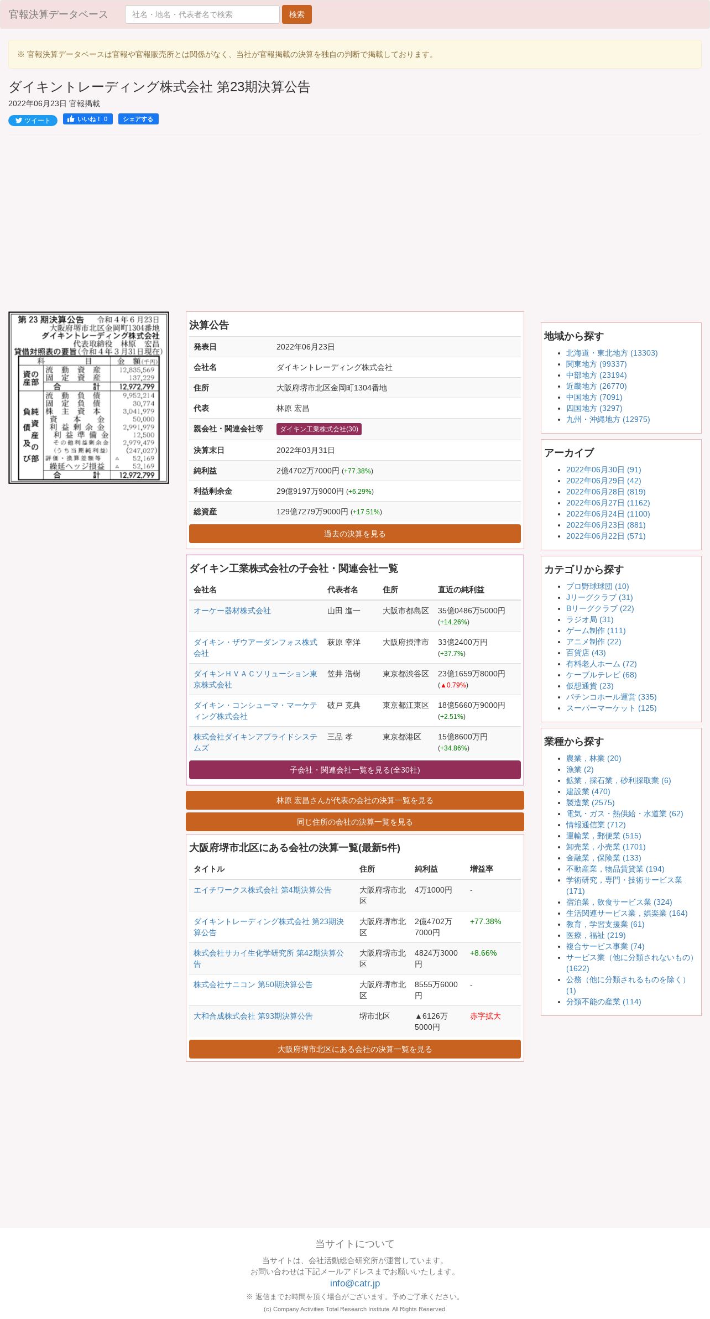The image size is (710, 1319).
Task: Select industry 金融業，保険業 (133)
Action: [x=603, y=858]
